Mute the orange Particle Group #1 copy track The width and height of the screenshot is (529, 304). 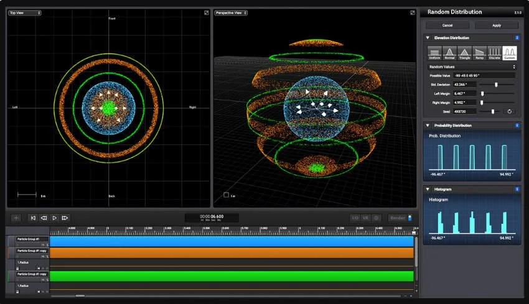[43, 257]
